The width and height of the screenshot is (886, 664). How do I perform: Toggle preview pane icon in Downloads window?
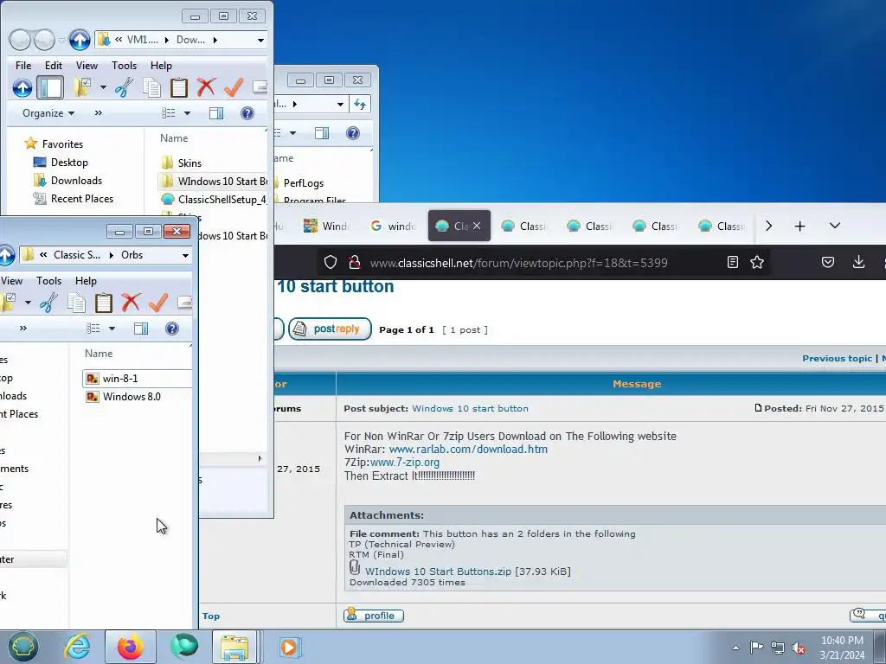point(215,113)
